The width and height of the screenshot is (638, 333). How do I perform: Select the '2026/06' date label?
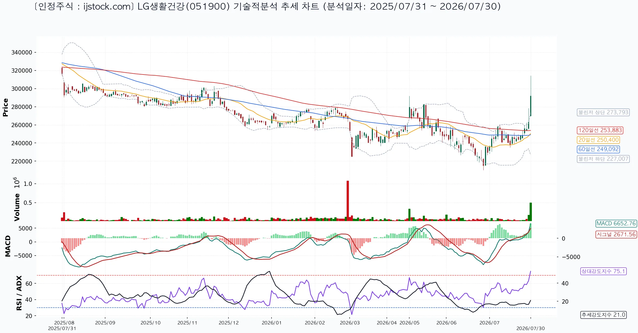pos(446,323)
